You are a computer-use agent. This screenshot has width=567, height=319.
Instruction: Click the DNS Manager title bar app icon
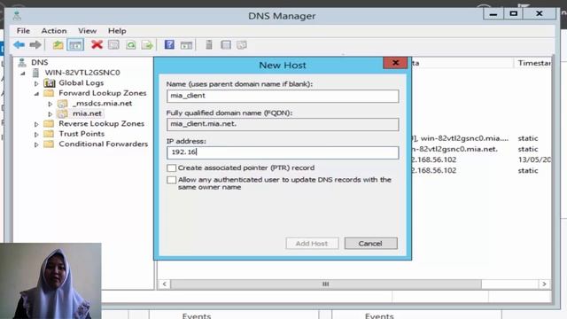[x=17, y=16]
